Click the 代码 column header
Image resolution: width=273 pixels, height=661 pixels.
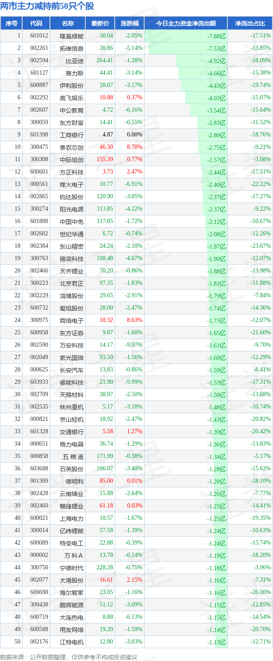coord(36,23)
